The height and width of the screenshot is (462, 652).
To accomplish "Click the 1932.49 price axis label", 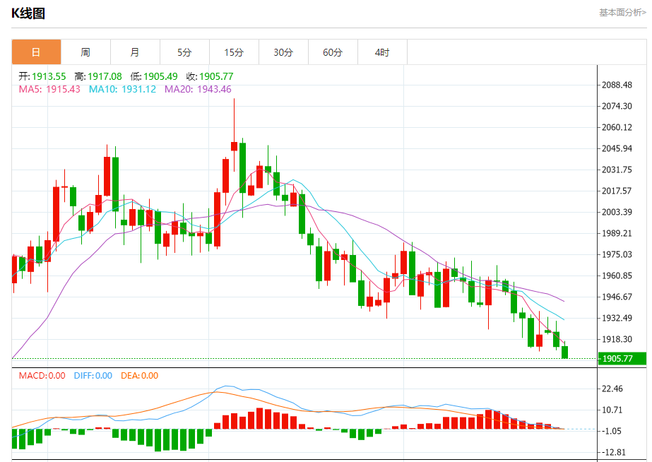I will [617, 318].
